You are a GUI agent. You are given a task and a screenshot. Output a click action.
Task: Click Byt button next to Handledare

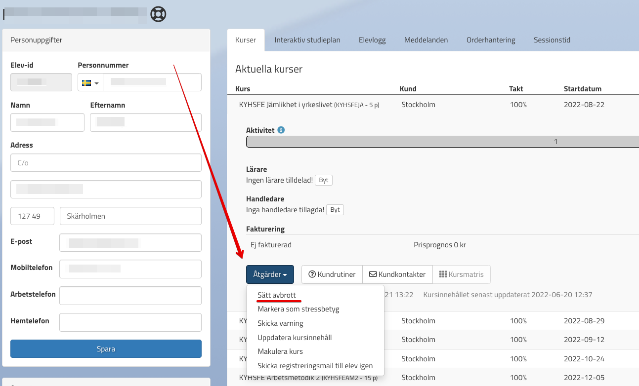(335, 210)
